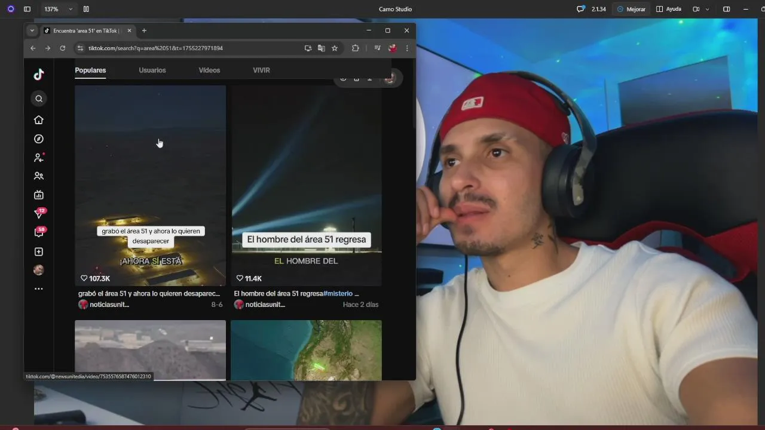The height and width of the screenshot is (430, 765).
Task: Click the Mejorar upgrade button
Action: (x=631, y=9)
